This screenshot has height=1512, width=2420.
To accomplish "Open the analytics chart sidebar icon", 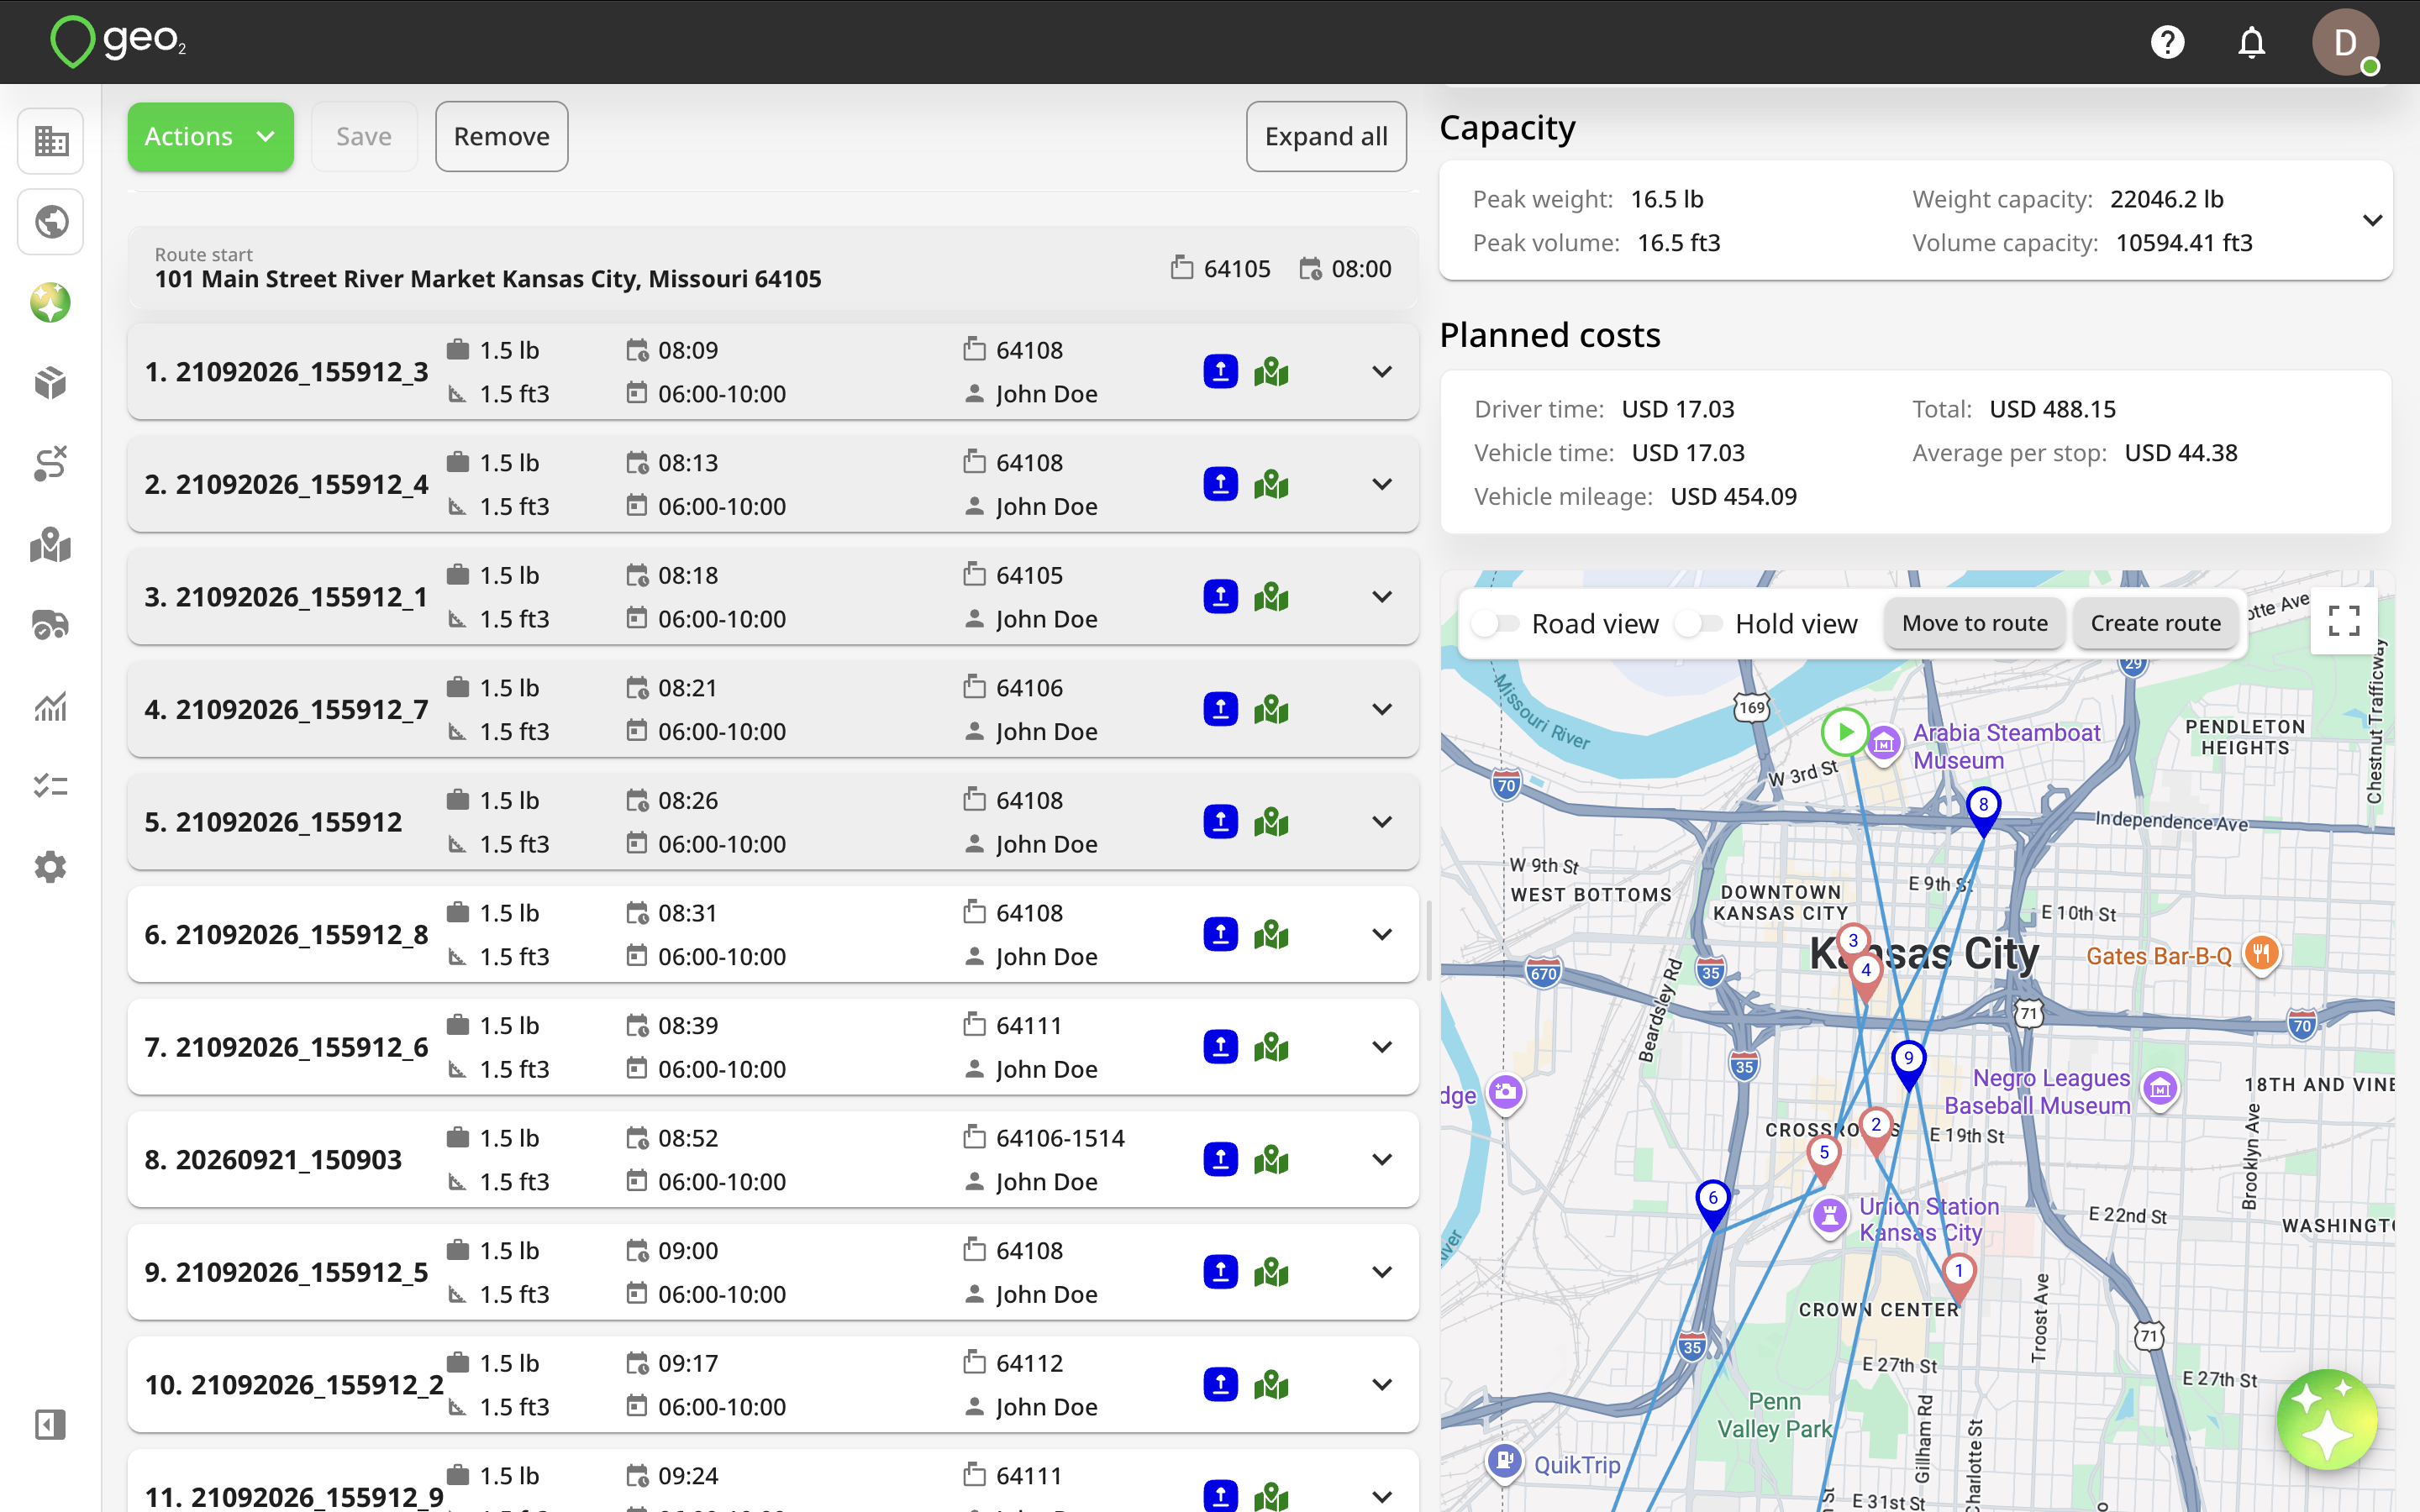I will (x=51, y=706).
